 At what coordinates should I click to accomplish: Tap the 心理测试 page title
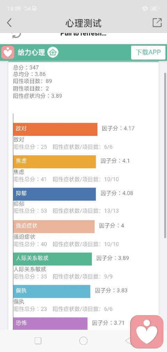click(83, 23)
